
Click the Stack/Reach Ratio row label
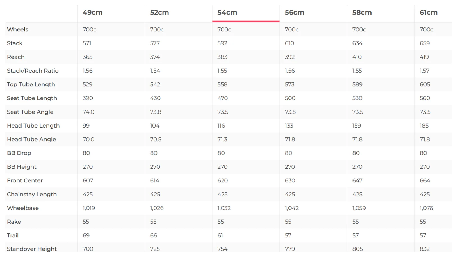(33, 71)
